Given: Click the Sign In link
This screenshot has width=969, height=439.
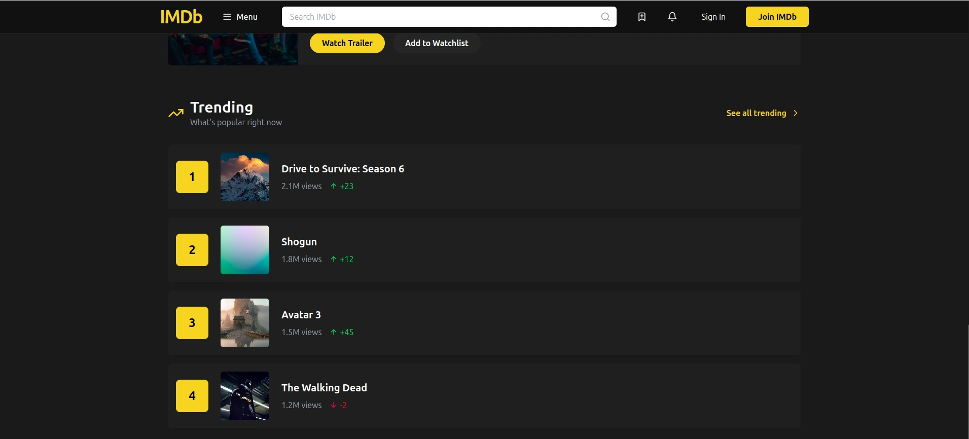Looking at the screenshot, I should 713,17.
